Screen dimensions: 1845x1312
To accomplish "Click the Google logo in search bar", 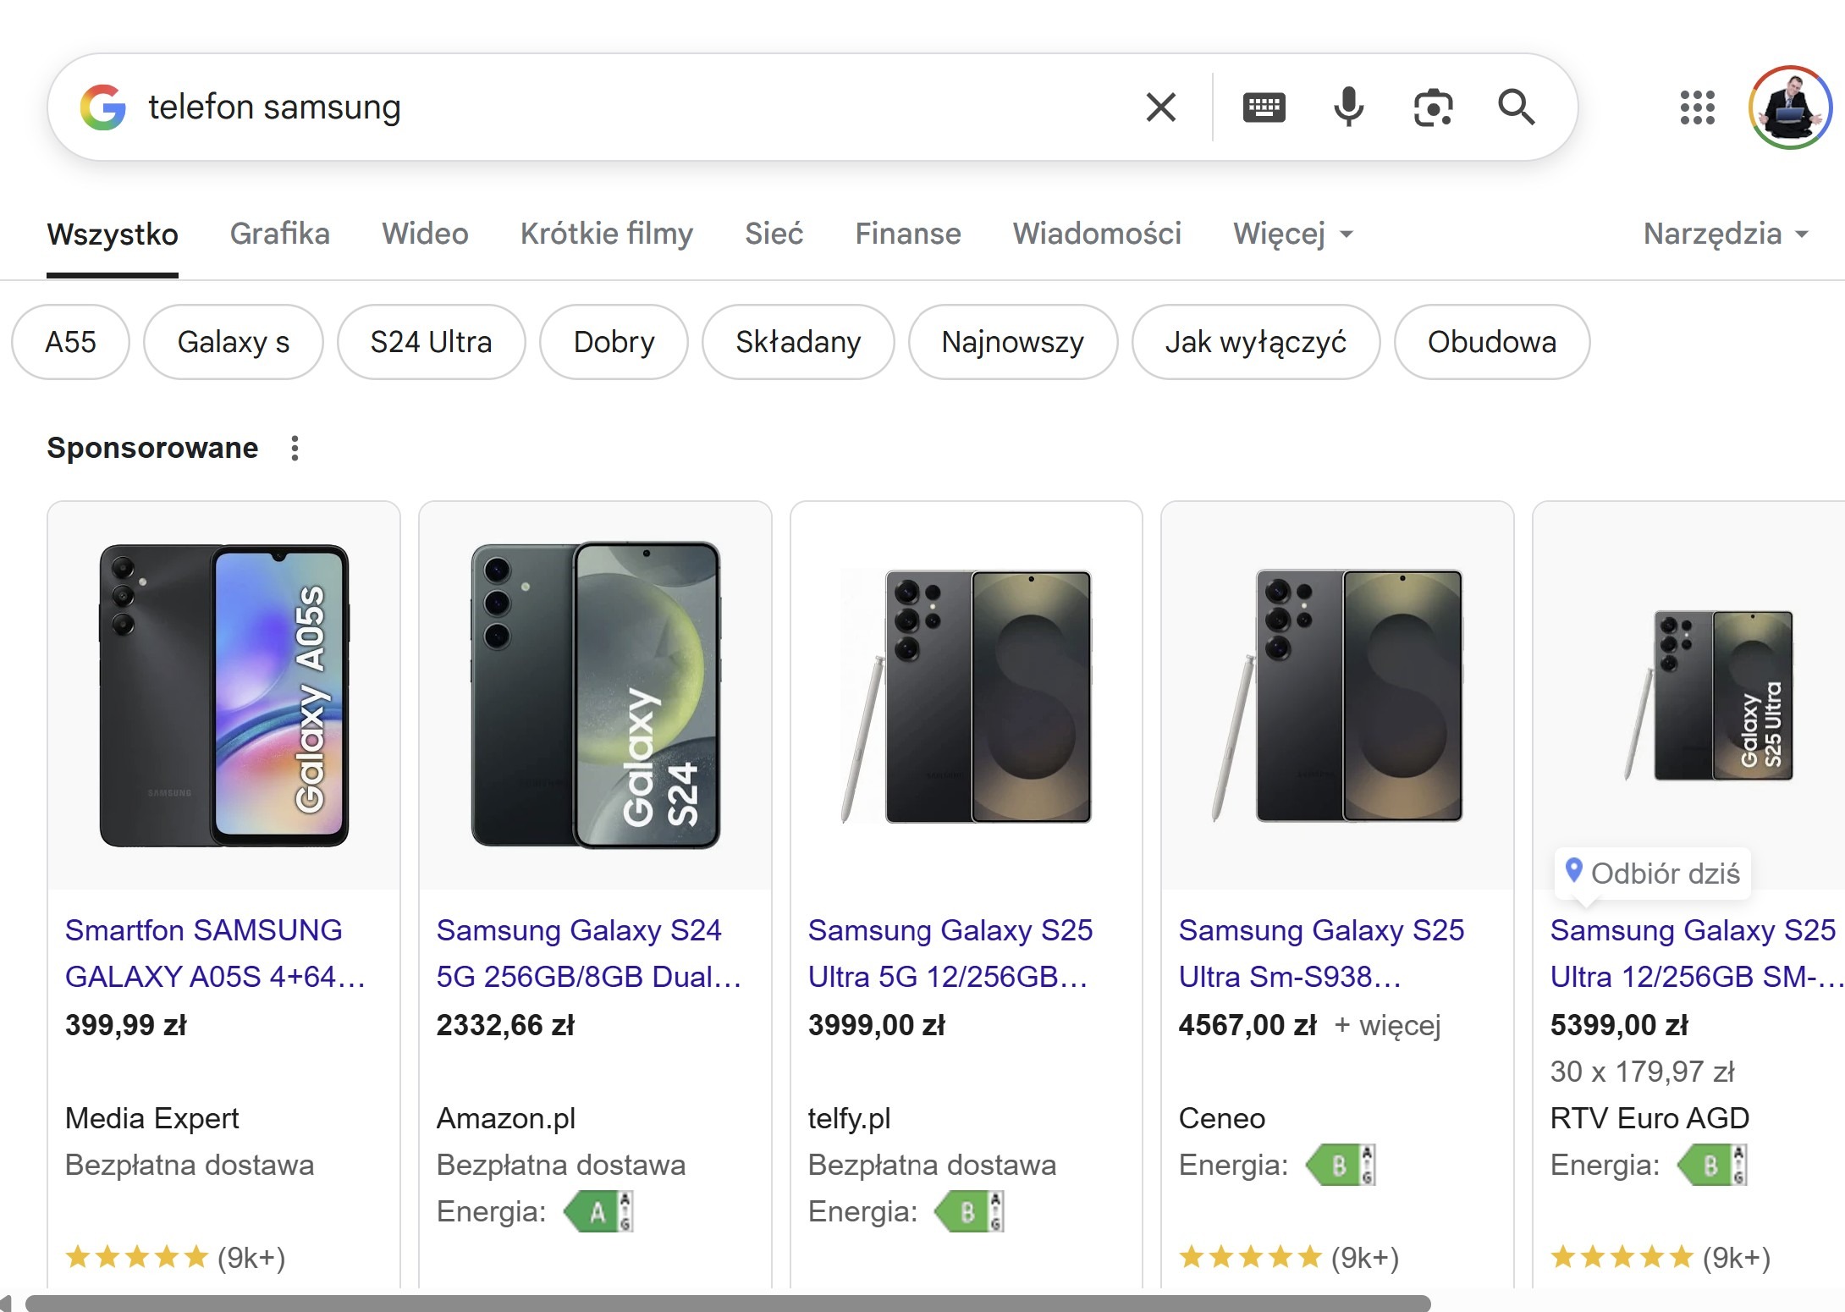I will point(103,107).
